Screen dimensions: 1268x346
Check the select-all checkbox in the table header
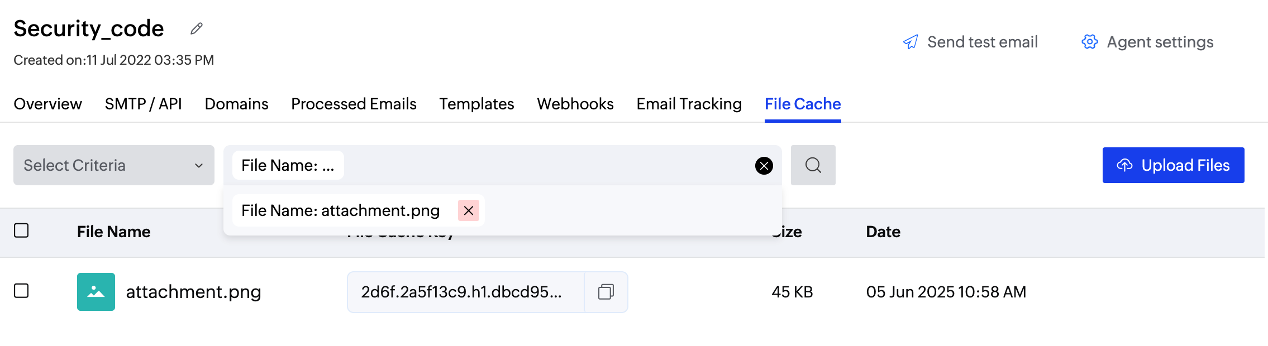21,230
